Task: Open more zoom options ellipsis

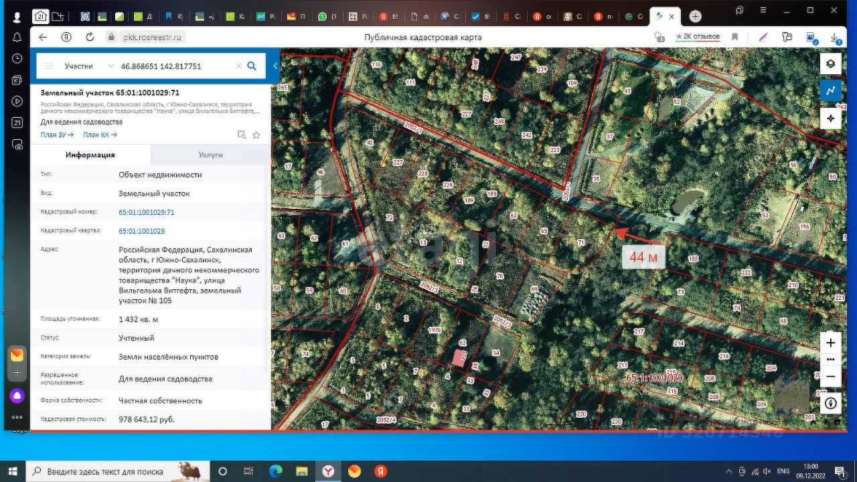Action: tap(830, 359)
